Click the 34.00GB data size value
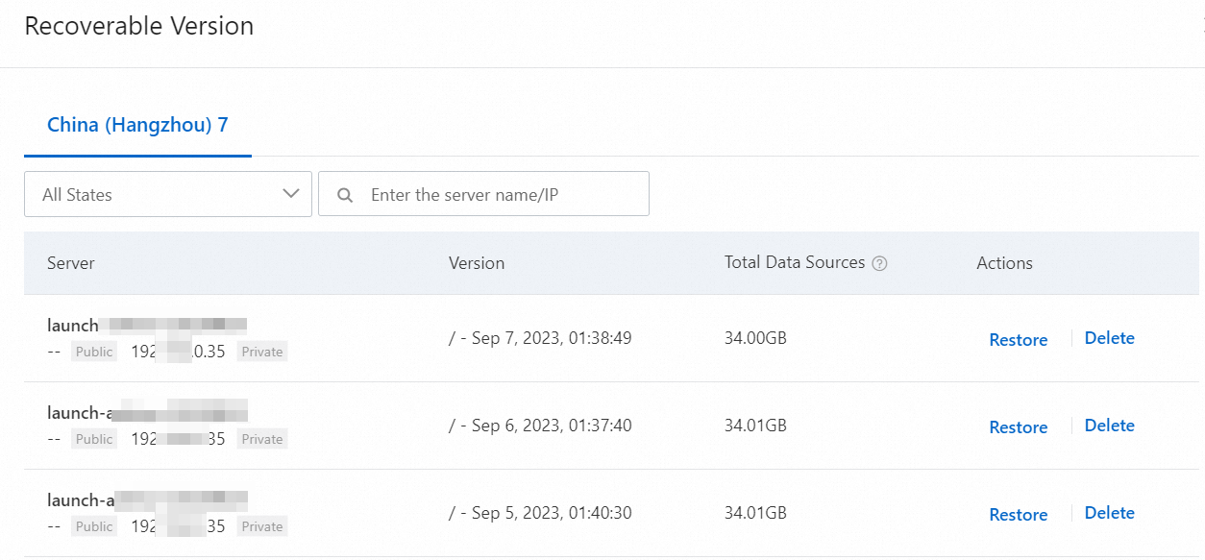Viewport: 1205px width, 560px height. coord(755,338)
